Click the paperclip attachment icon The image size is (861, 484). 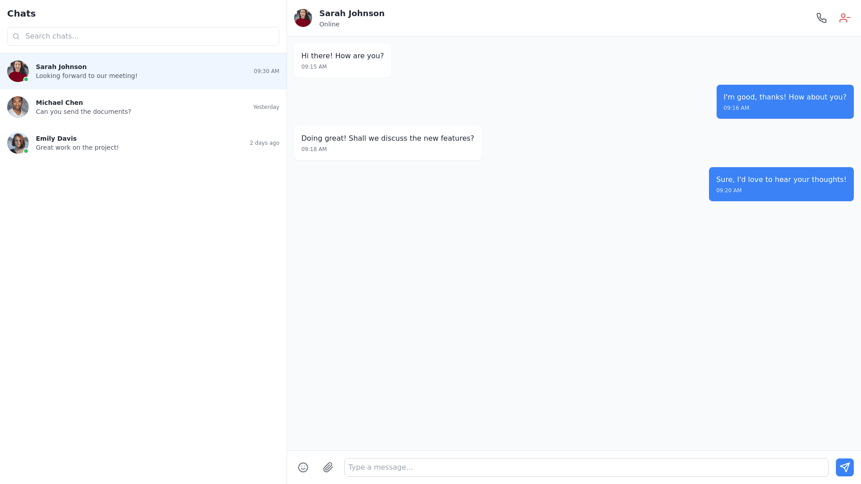pos(328,467)
